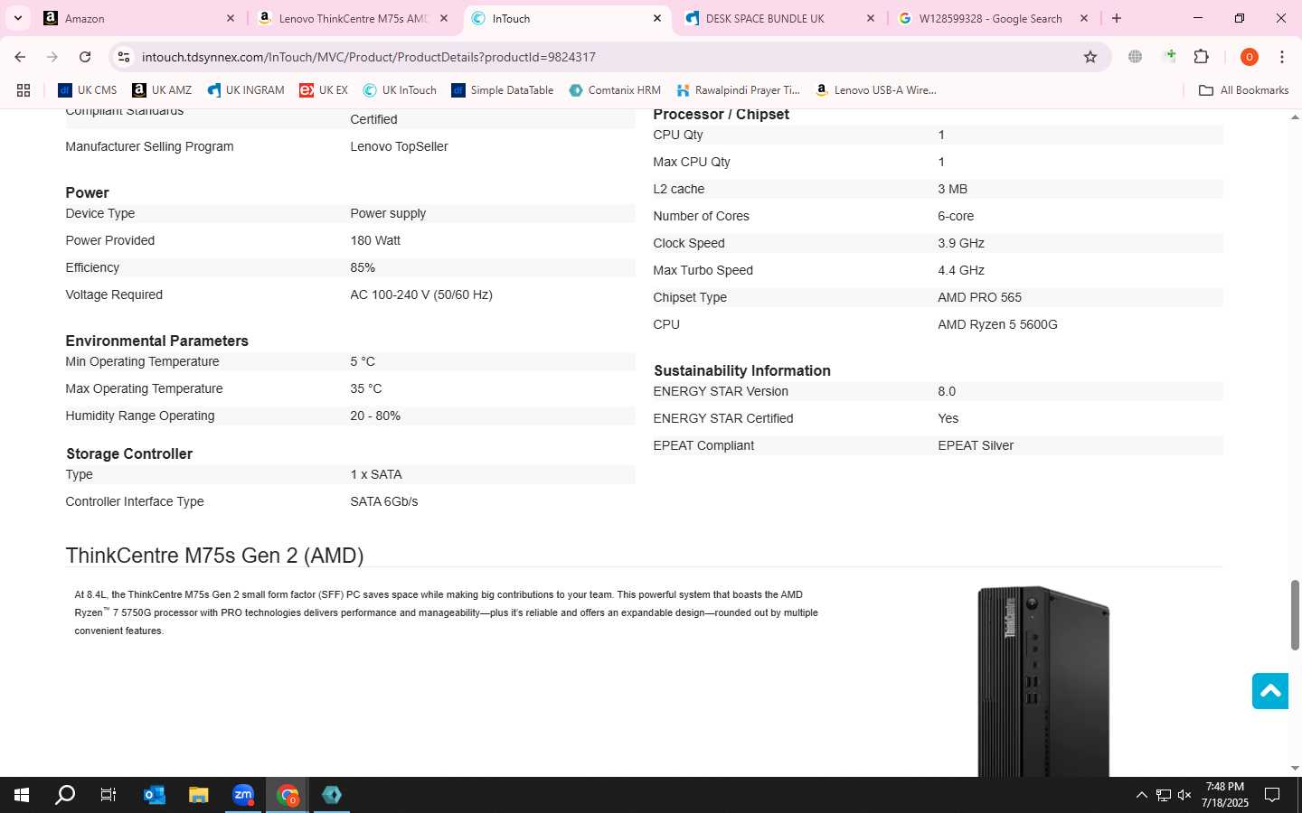
Task: Close the InTouch tab
Action: click(x=657, y=18)
